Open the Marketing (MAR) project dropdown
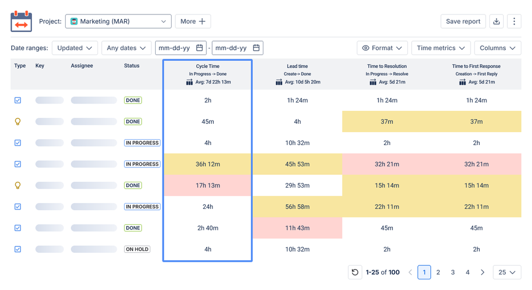Viewport: 532px width, 290px height. [x=118, y=21]
